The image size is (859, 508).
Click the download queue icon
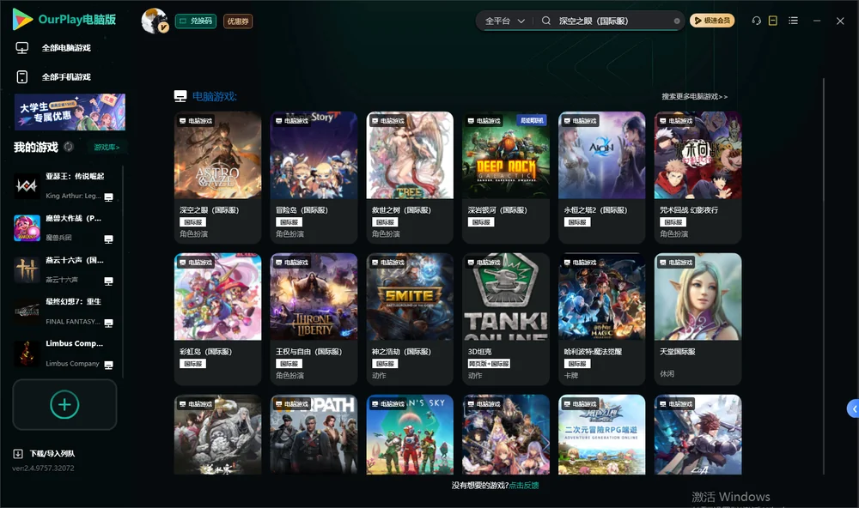point(17,454)
